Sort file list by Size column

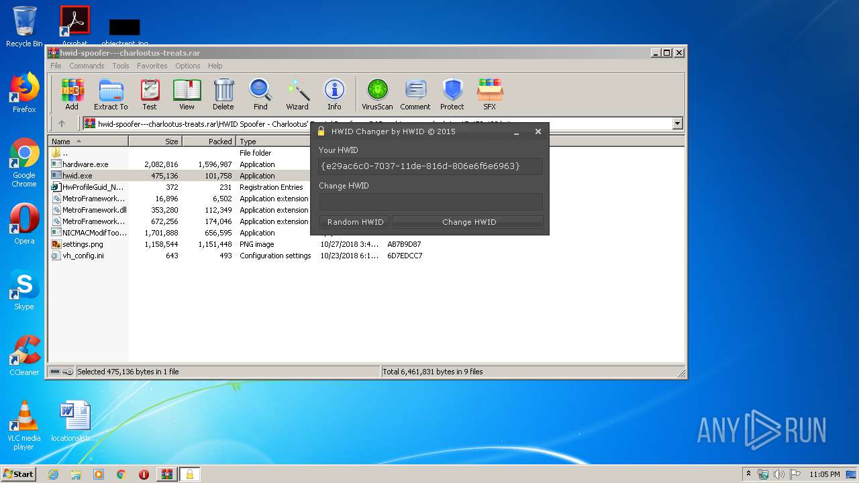coord(155,142)
